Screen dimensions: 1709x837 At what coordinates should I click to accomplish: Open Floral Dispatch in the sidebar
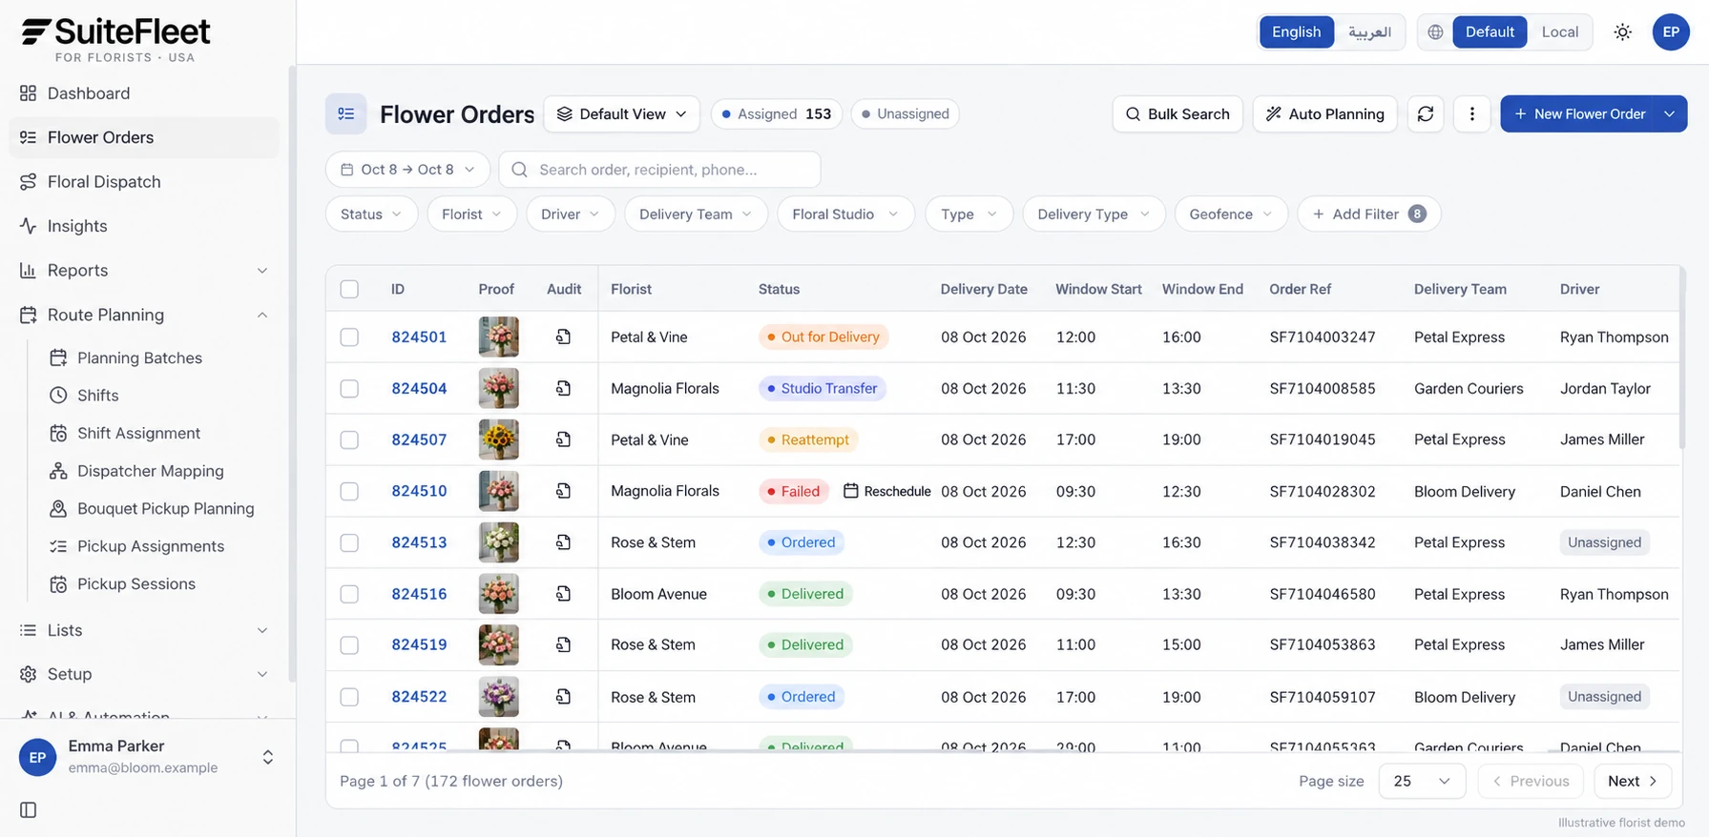[104, 182]
